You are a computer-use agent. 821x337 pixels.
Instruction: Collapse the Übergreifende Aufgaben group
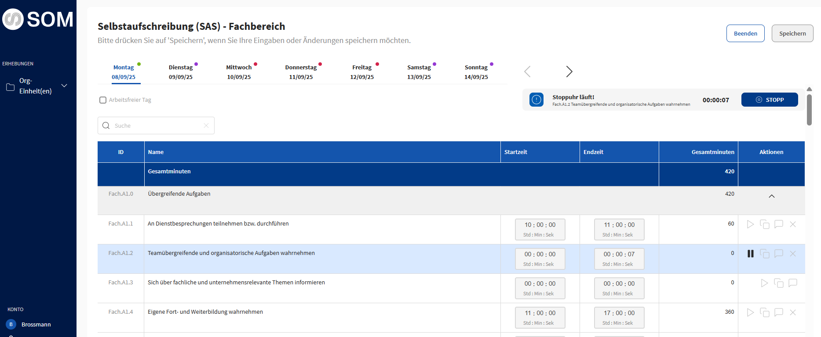pyautogui.click(x=771, y=196)
